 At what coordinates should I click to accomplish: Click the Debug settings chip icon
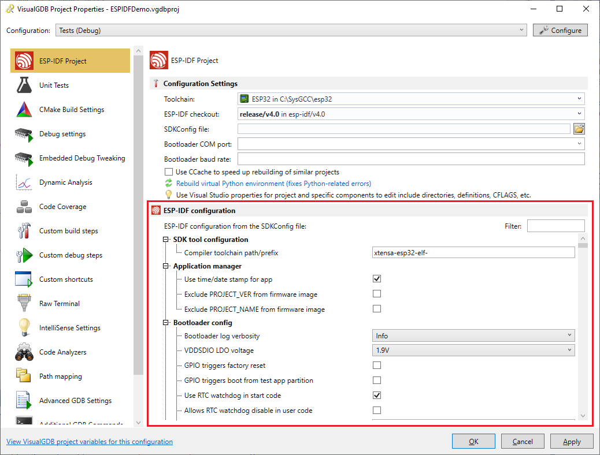(24, 135)
